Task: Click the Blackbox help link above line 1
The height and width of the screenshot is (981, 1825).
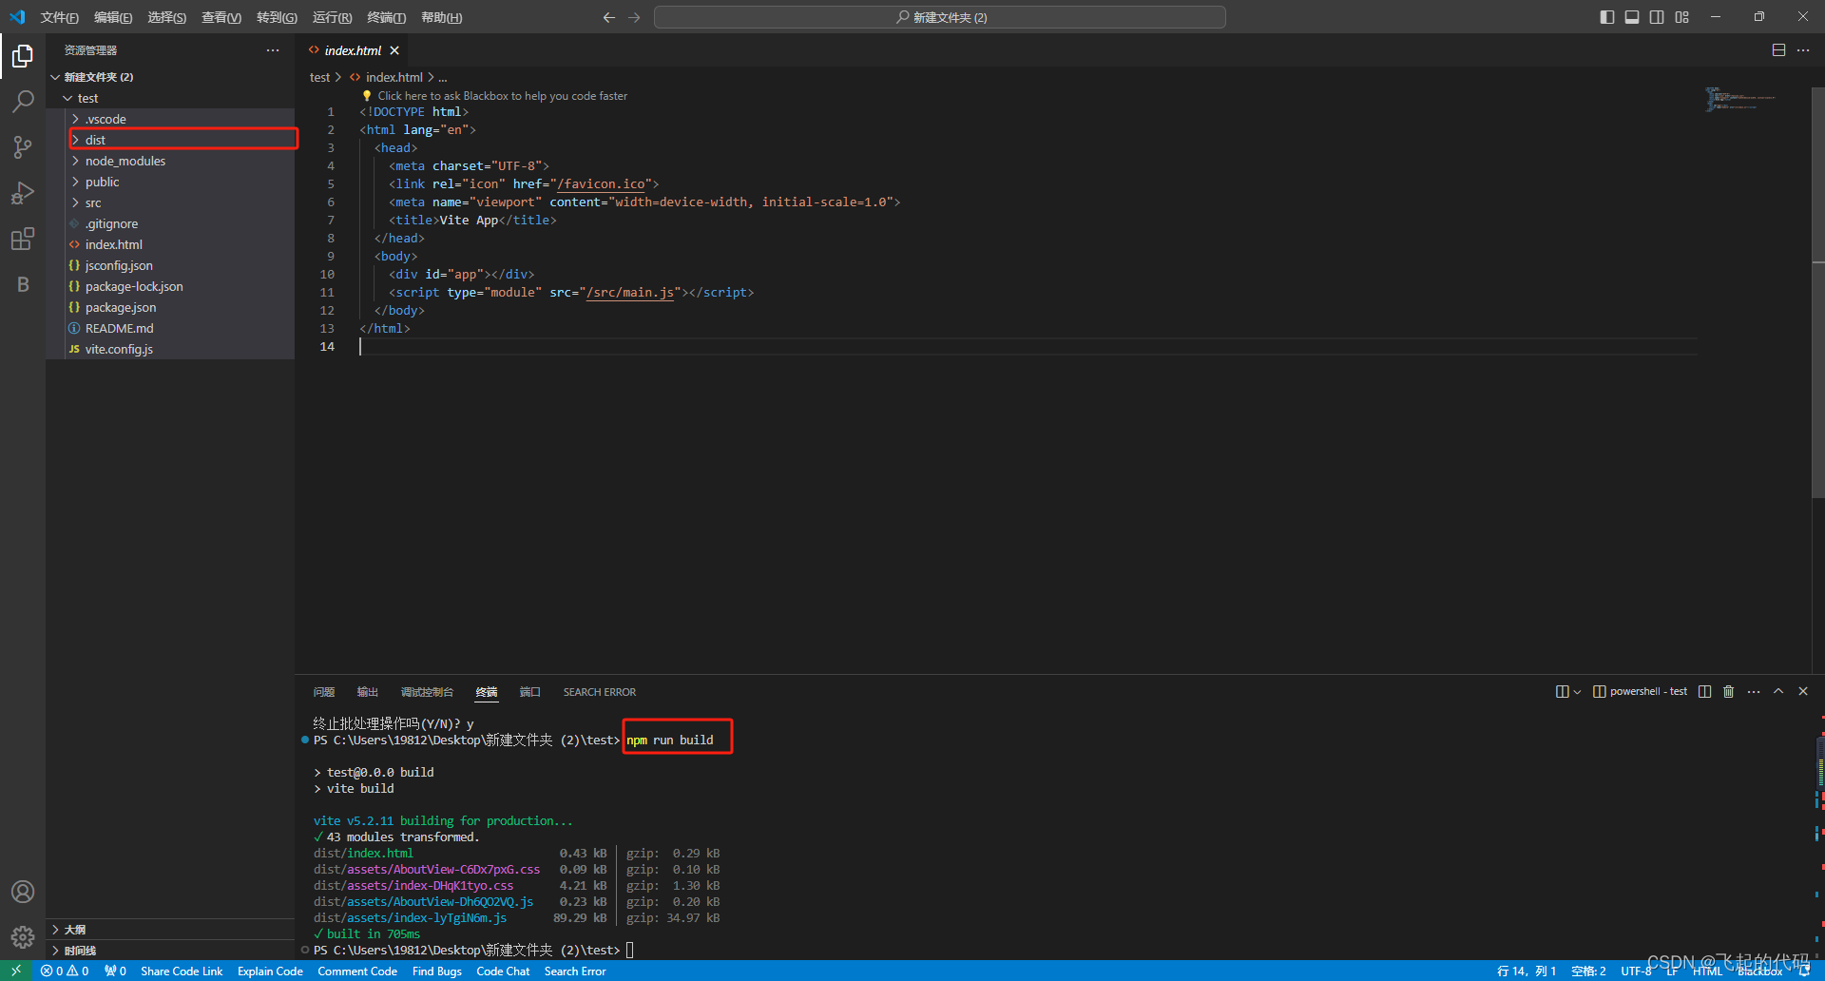Action: (502, 96)
